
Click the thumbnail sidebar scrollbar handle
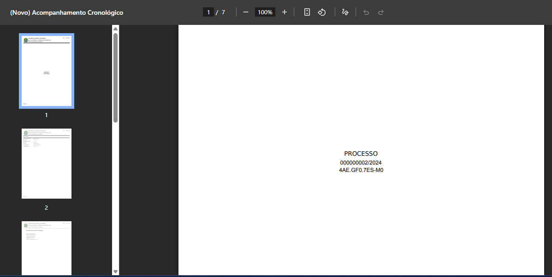point(116,77)
